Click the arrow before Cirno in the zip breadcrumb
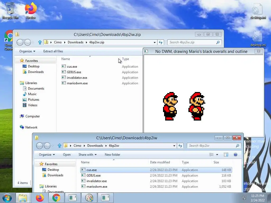Screen dimensions: 271x203 (x=51, y=42)
